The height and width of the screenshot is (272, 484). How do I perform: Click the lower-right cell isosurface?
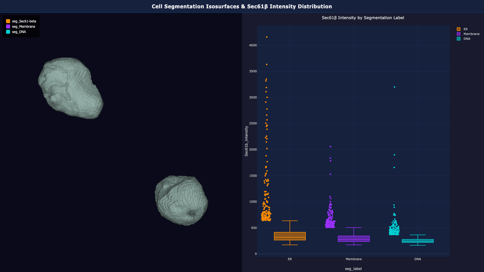181,200
